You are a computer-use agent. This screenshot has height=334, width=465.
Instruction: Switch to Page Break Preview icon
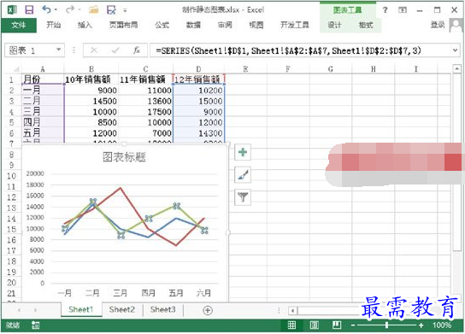pyautogui.click(x=337, y=325)
